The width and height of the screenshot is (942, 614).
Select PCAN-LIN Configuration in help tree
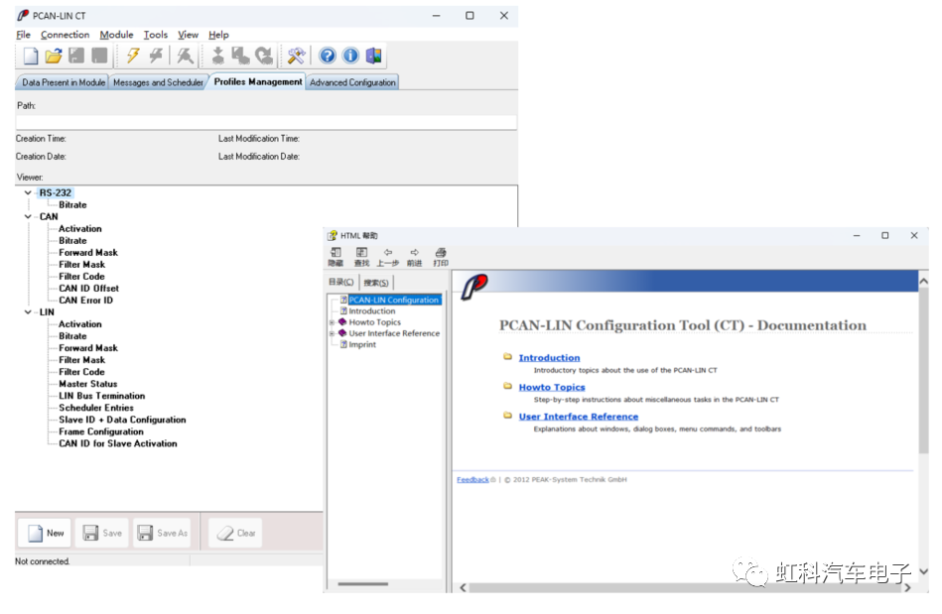click(x=394, y=300)
